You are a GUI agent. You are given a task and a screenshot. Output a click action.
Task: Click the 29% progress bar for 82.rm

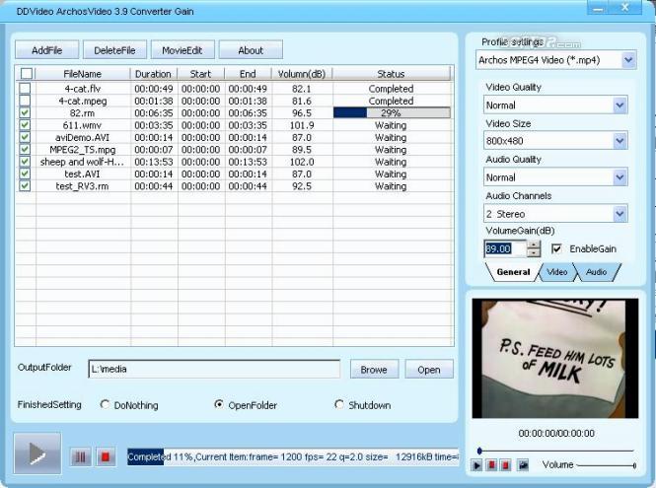pos(392,112)
